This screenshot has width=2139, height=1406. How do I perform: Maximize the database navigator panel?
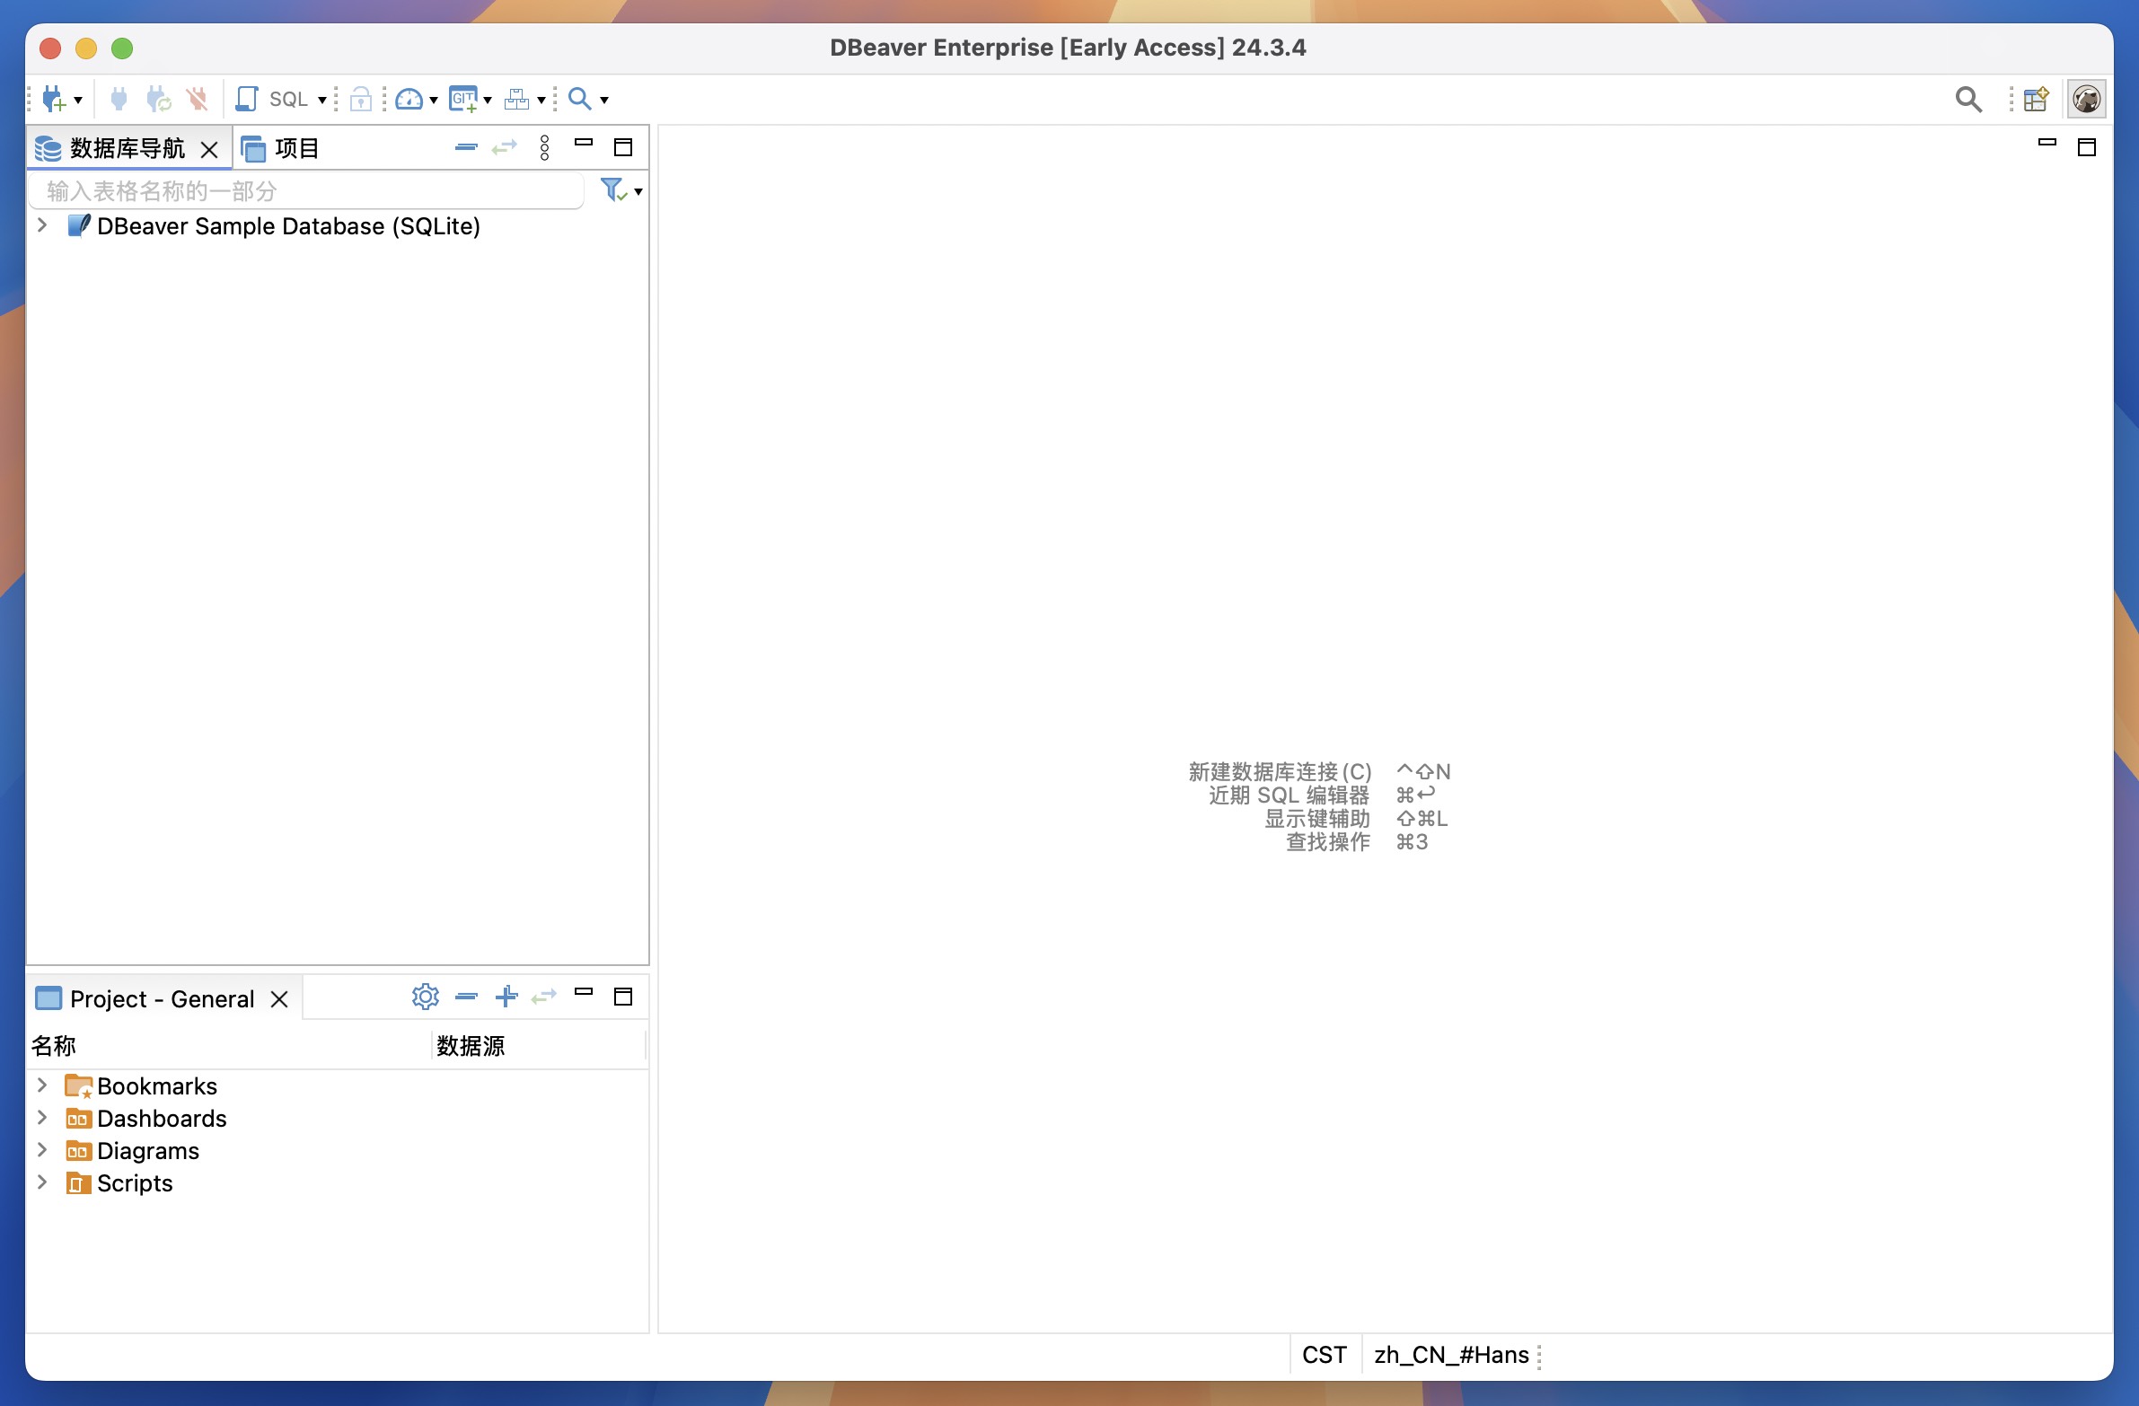[x=623, y=147]
